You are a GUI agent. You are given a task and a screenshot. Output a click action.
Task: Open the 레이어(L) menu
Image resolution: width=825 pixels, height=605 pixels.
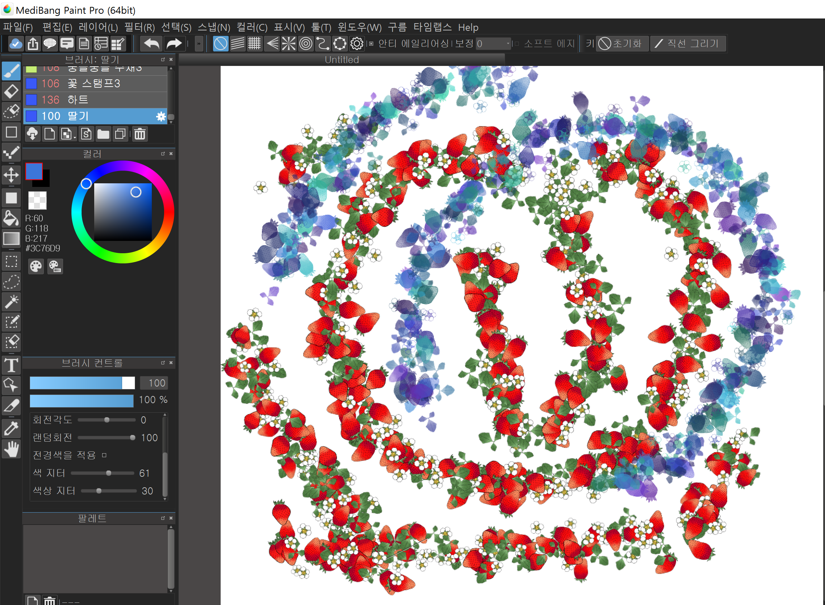click(98, 27)
